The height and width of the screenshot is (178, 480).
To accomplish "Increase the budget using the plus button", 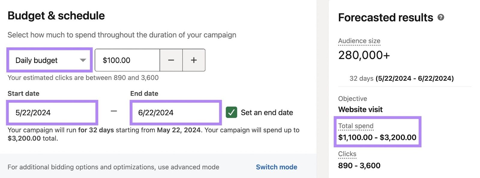I will (x=193, y=60).
